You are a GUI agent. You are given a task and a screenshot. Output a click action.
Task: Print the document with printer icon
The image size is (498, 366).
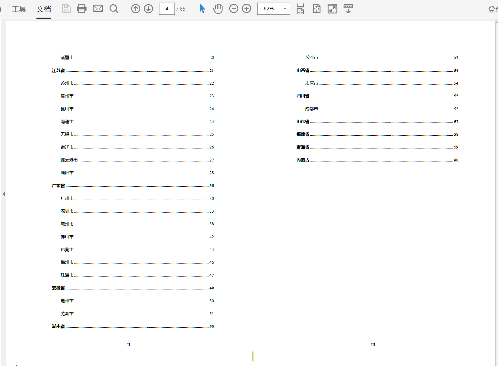(x=82, y=9)
